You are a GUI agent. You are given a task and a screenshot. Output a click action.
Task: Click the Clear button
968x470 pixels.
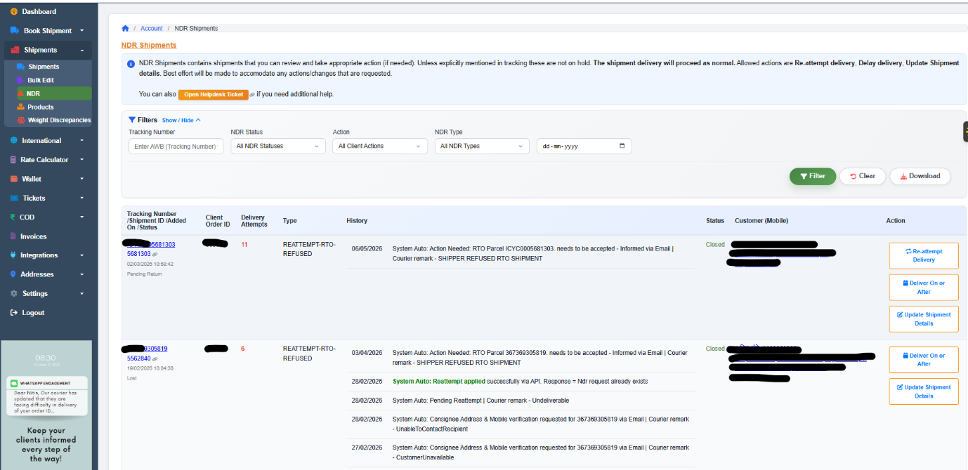point(863,176)
